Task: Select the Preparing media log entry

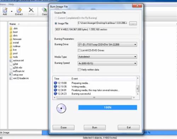Action: [95, 83]
